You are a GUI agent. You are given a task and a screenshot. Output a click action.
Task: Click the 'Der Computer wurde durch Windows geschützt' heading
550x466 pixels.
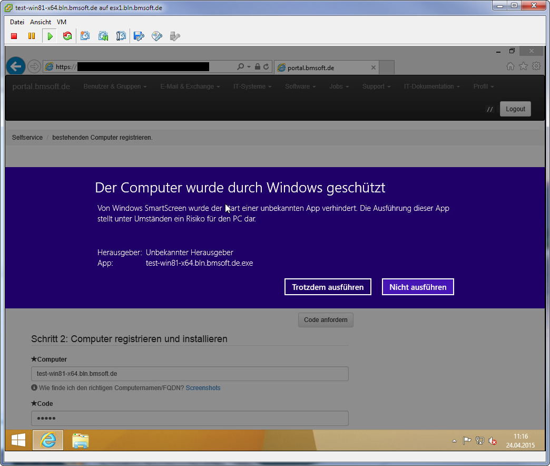[240, 188]
